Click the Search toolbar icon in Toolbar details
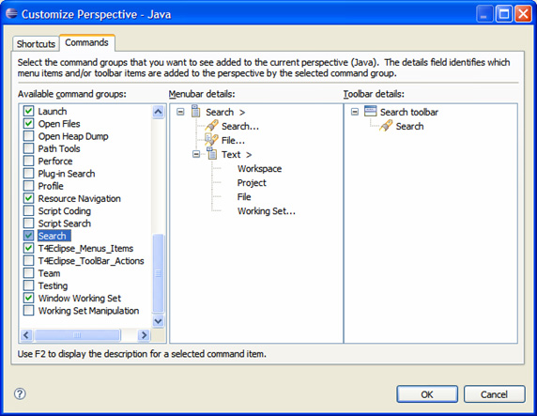537x416 pixels. pyautogui.click(x=370, y=112)
